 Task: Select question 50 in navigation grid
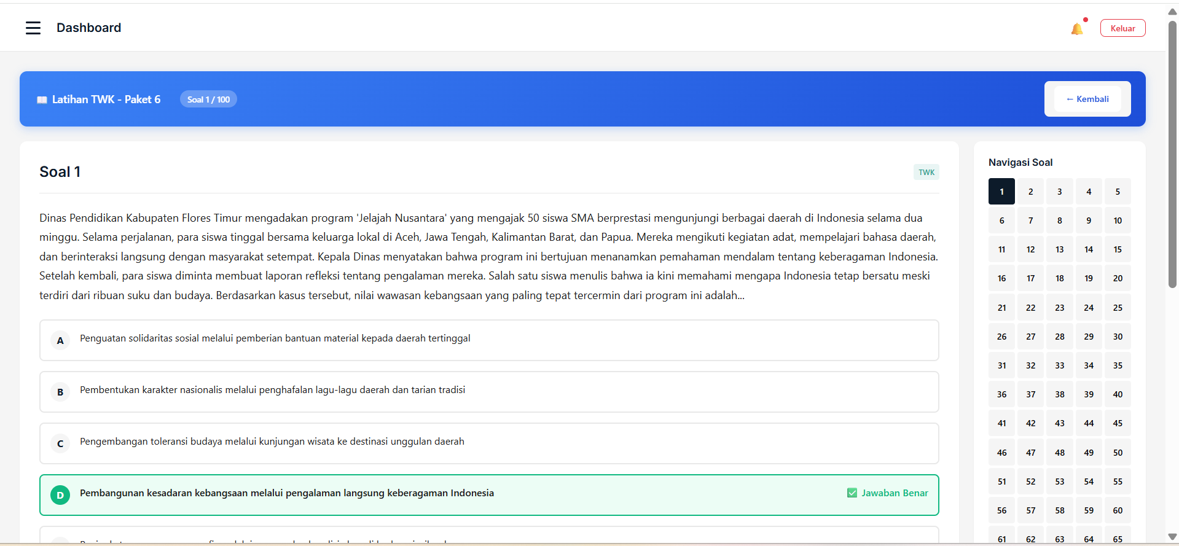click(x=1117, y=453)
